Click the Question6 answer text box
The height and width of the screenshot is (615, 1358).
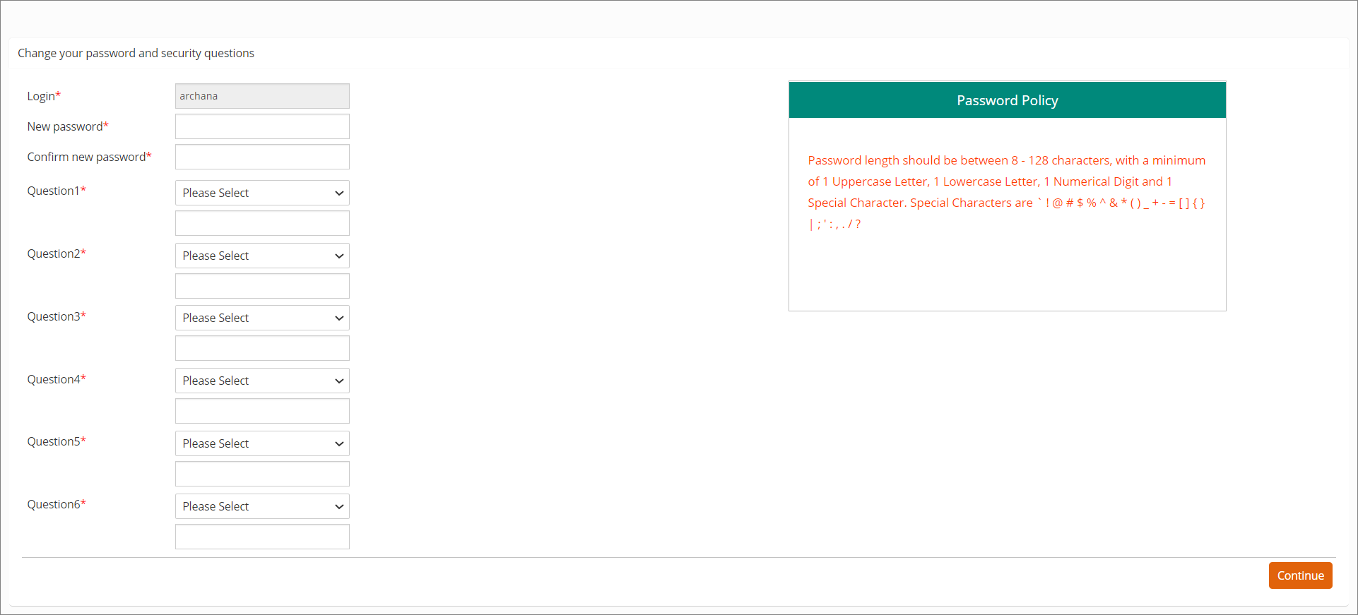262,537
